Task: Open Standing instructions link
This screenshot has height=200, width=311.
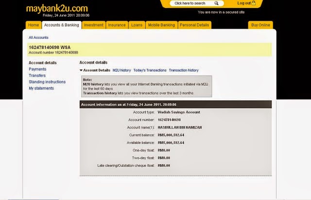Action: (x=47, y=82)
